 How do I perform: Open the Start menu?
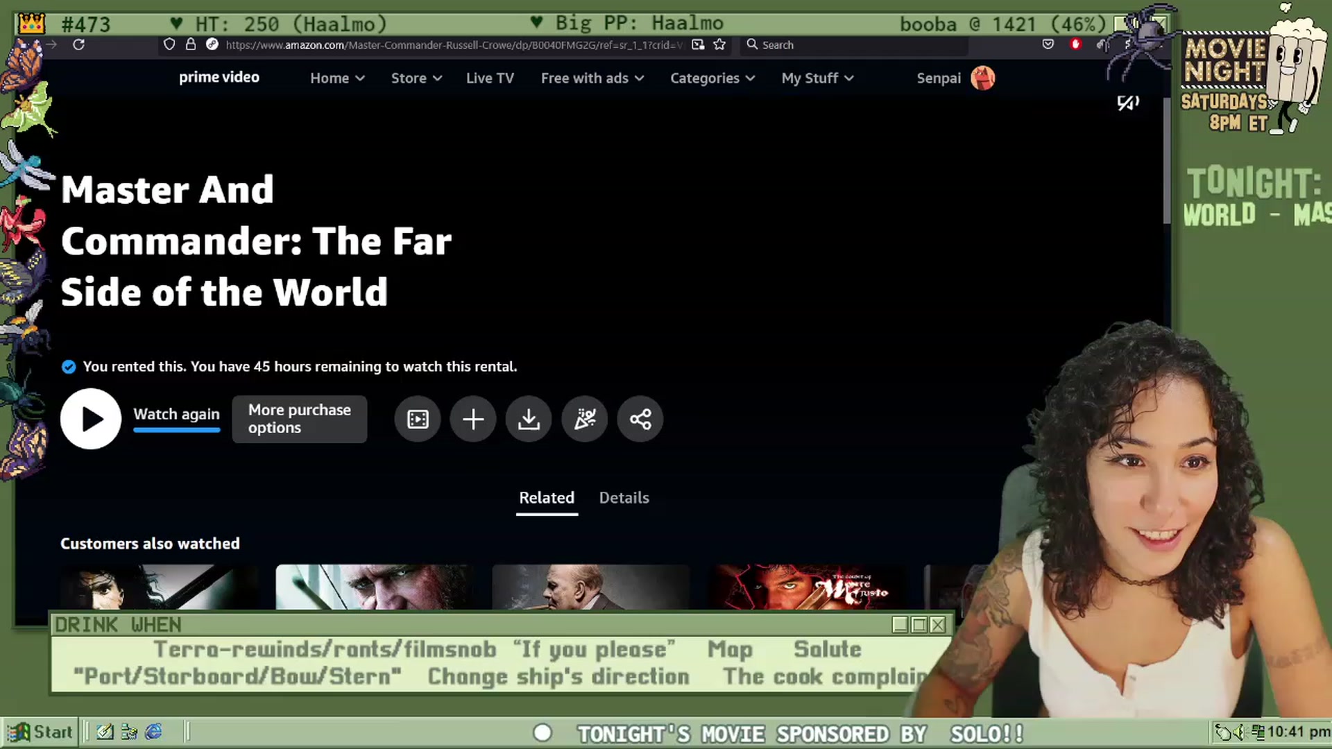(40, 732)
